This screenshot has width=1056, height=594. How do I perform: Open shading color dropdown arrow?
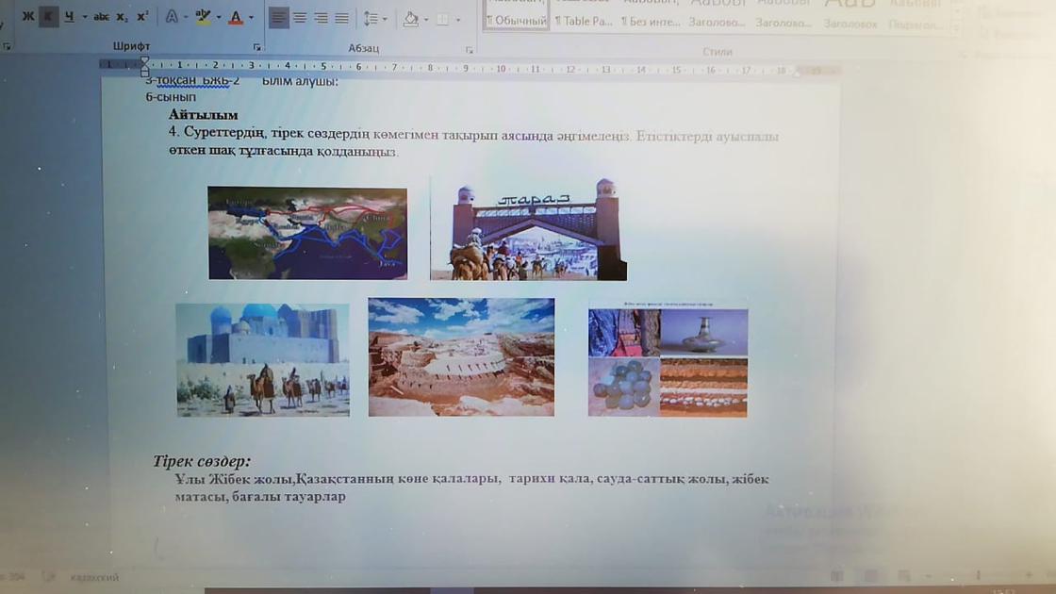click(426, 20)
